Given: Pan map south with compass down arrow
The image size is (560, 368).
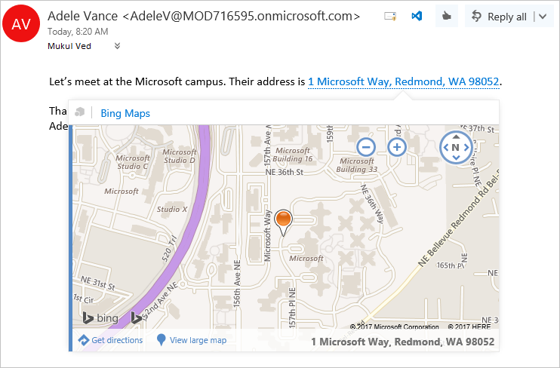Looking at the screenshot, I should 456,158.
